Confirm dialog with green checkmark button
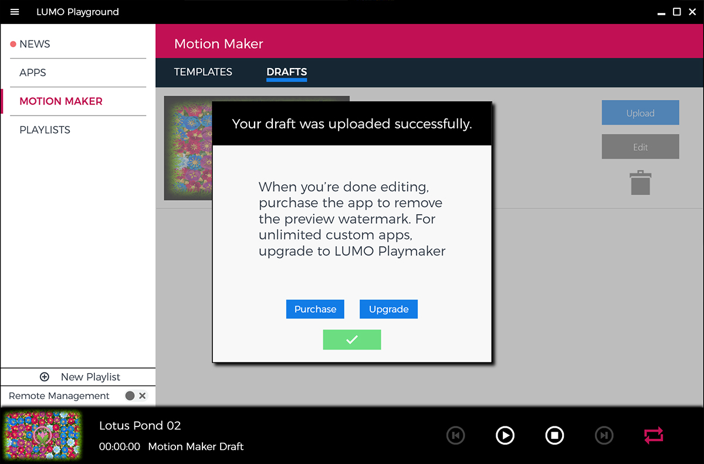The image size is (704, 464). [351, 340]
